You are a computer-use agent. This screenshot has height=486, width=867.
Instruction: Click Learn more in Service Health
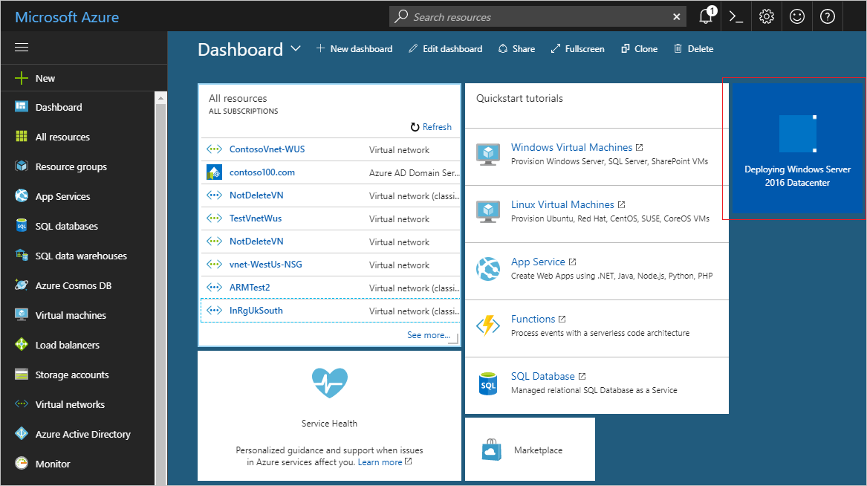coord(380,462)
